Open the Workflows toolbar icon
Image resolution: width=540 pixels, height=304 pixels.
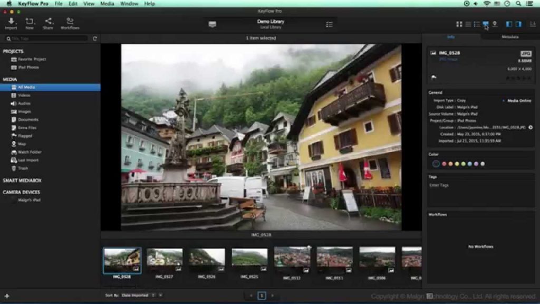pyautogui.click(x=70, y=23)
